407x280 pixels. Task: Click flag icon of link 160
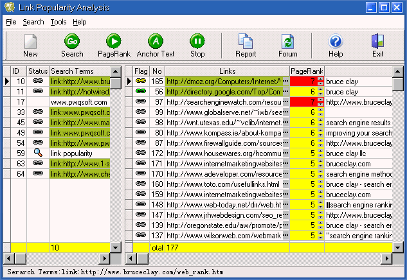click(141, 184)
